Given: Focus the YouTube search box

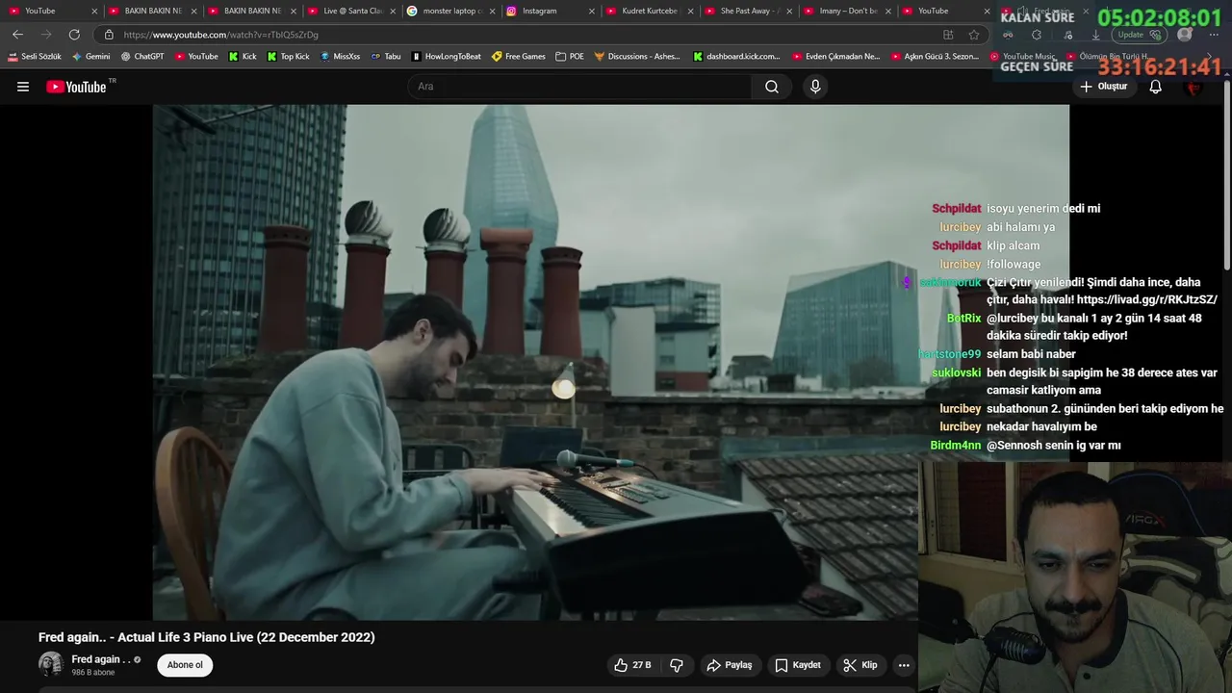Looking at the screenshot, I should tap(579, 87).
